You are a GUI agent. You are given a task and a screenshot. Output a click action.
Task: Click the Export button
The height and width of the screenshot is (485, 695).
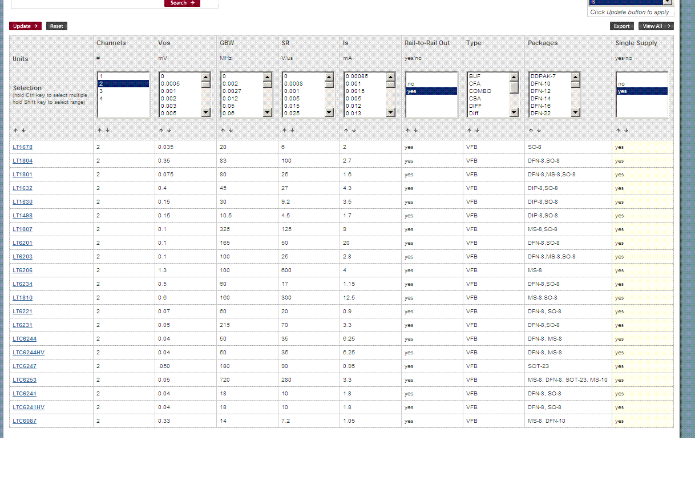[621, 26]
